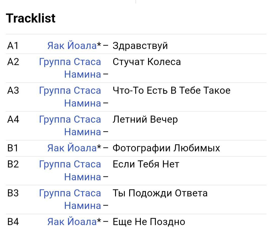The width and height of the screenshot is (272, 238).
Task: Click Яак Йоала link on track B4
Action: (x=72, y=222)
